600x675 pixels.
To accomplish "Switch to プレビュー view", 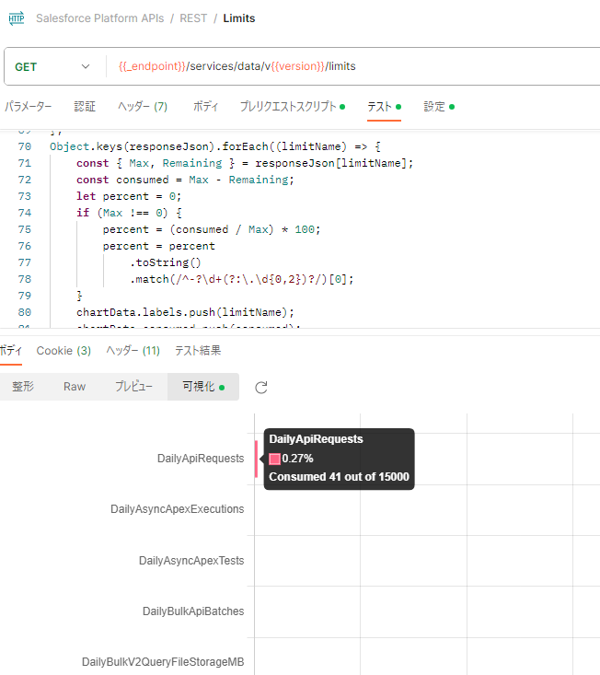I will pos(133,387).
